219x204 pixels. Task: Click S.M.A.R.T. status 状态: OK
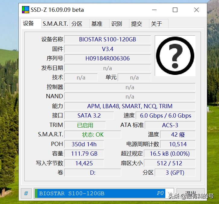93,134
